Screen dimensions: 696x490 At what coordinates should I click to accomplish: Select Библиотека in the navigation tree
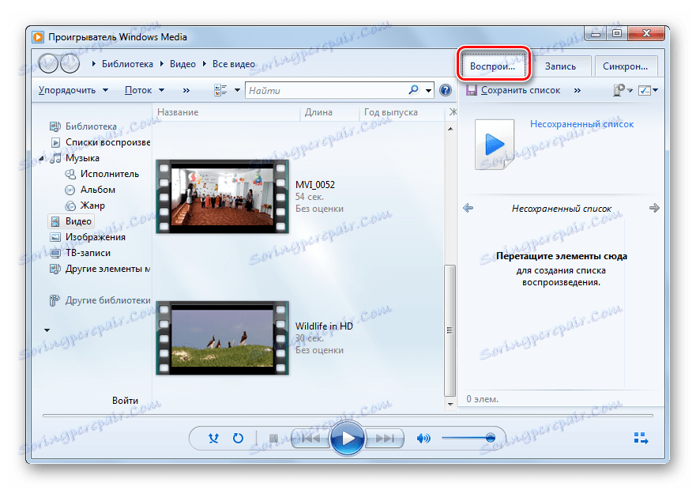91,126
